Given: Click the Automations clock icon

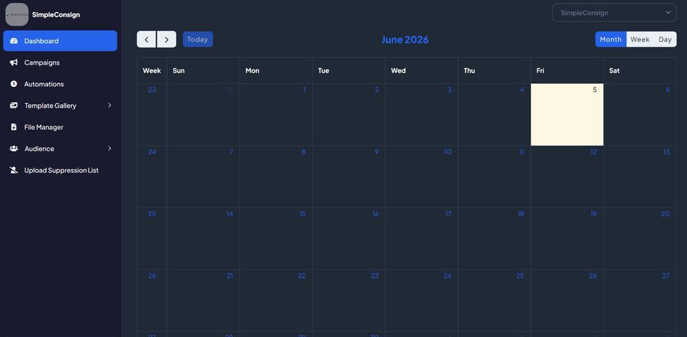Looking at the screenshot, I should click(14, 84).
